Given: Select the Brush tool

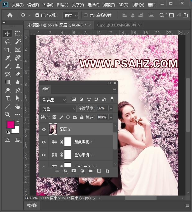Looking at the screenshot, I should (7, 66).
